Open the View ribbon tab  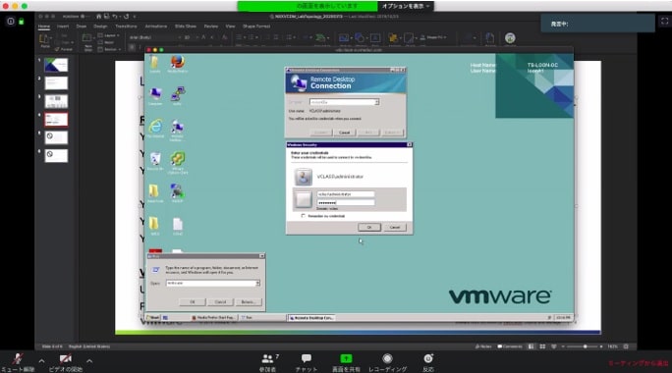[x=230, y=27]
